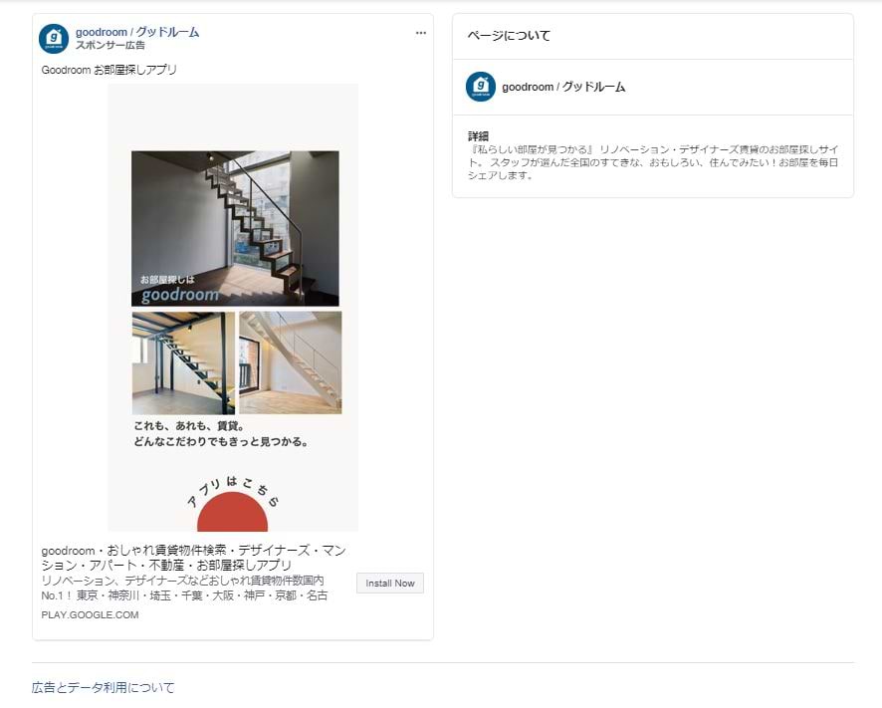
Task: Click the アプリはこちら curved text
Action: [233, 491]
